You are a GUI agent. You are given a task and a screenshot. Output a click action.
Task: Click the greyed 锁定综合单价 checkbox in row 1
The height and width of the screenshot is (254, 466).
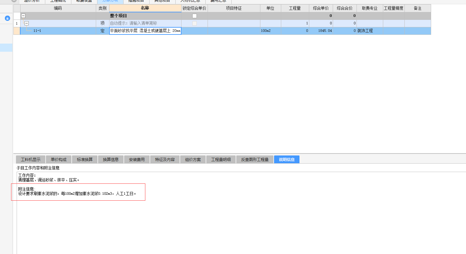[x=195, y=23]
